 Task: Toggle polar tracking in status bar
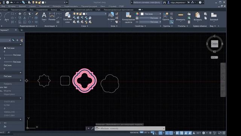[x=160, y=133]
